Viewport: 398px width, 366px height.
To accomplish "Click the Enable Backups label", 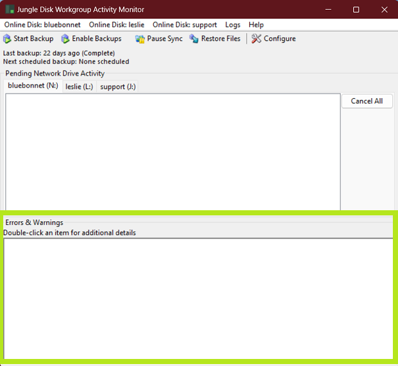I will click(x=97, y=38).
